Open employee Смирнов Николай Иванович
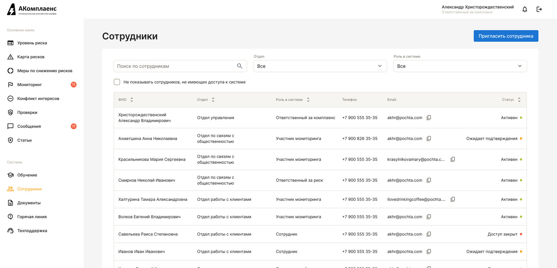The height and width of the screenshot is (268, 557). click(x=147, y=180)
